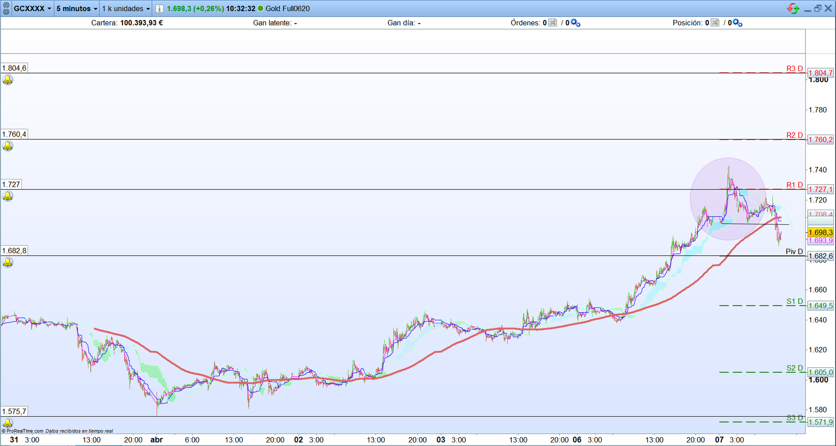Click the S2 D support label
836x446 pixels.
[x=794, y=368]
